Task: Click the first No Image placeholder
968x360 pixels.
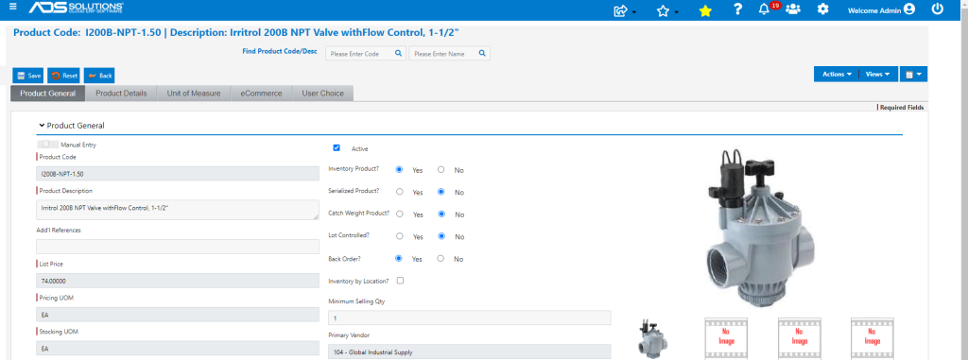Action: coord(727,338)
